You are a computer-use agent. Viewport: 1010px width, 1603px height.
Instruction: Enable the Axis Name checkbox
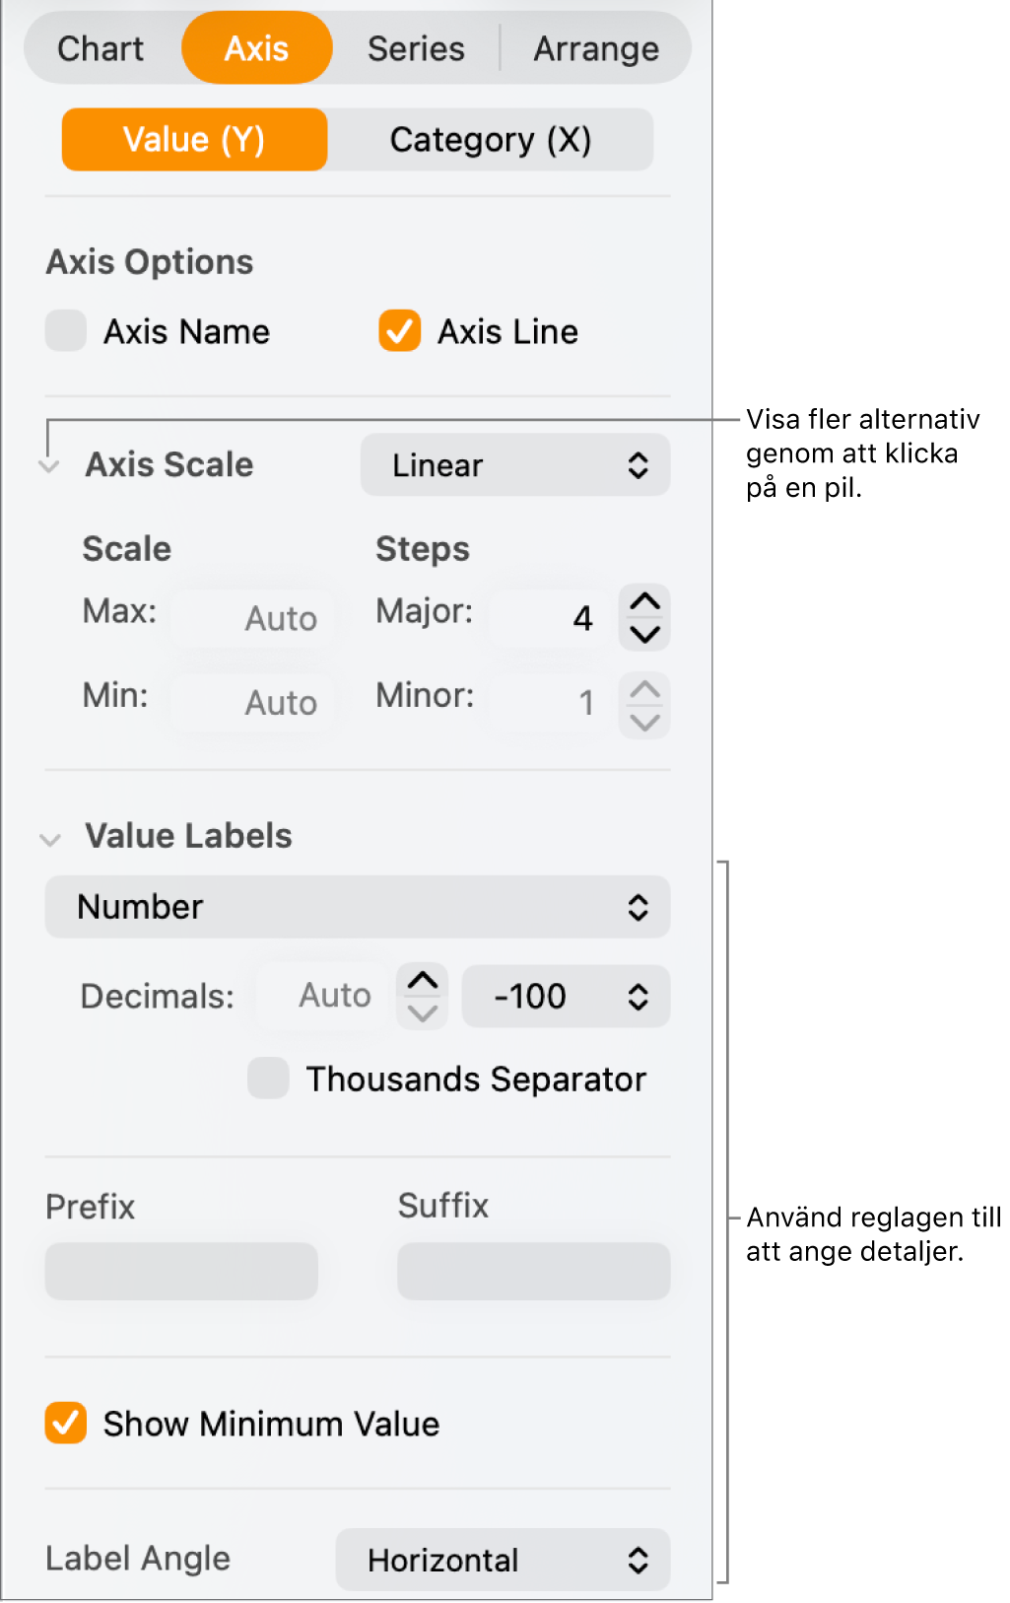pos(66,331)
